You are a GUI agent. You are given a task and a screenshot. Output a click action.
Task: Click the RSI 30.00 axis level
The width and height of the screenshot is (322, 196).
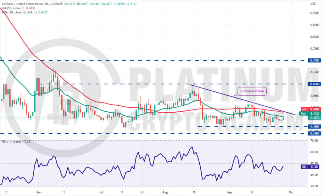[314, 186]
